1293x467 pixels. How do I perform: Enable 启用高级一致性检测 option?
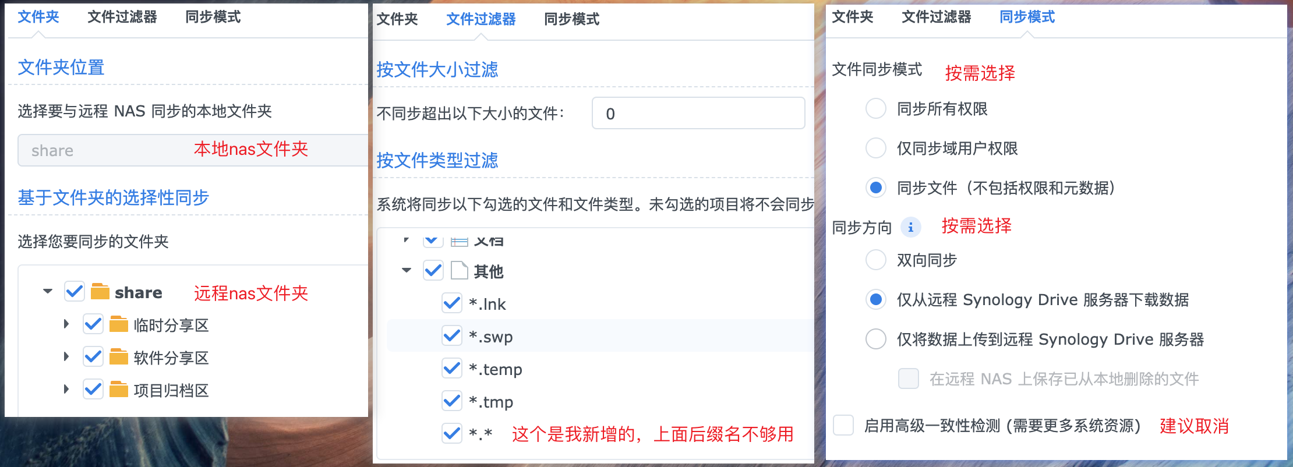click(843, 426)
